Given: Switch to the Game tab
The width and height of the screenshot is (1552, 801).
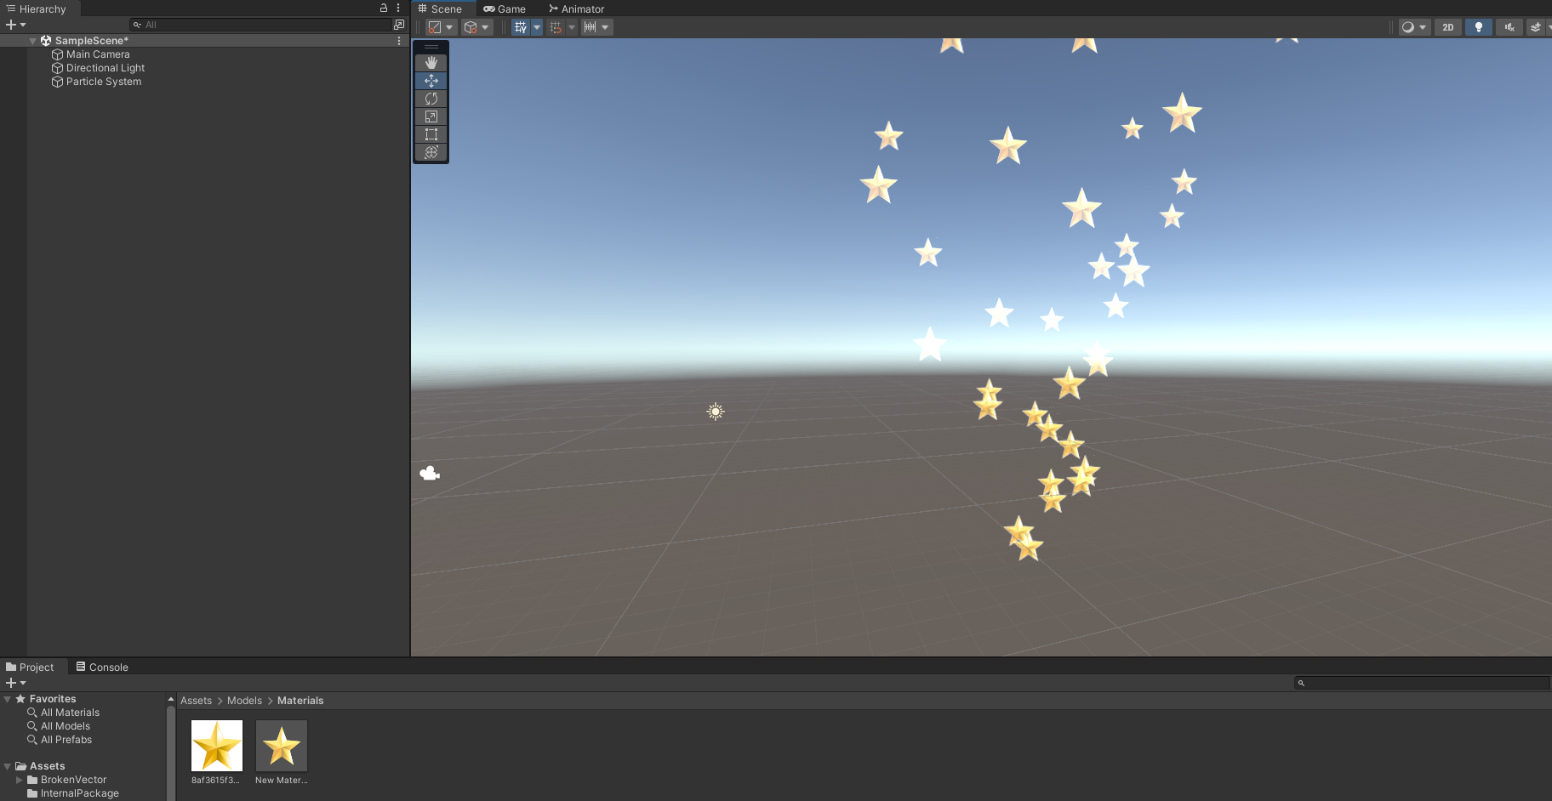Looking at the screenshot, I should (x=505, y=9).
